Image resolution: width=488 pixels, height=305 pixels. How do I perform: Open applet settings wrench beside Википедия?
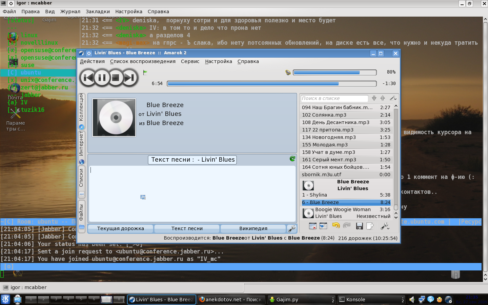tap(292, 228)
